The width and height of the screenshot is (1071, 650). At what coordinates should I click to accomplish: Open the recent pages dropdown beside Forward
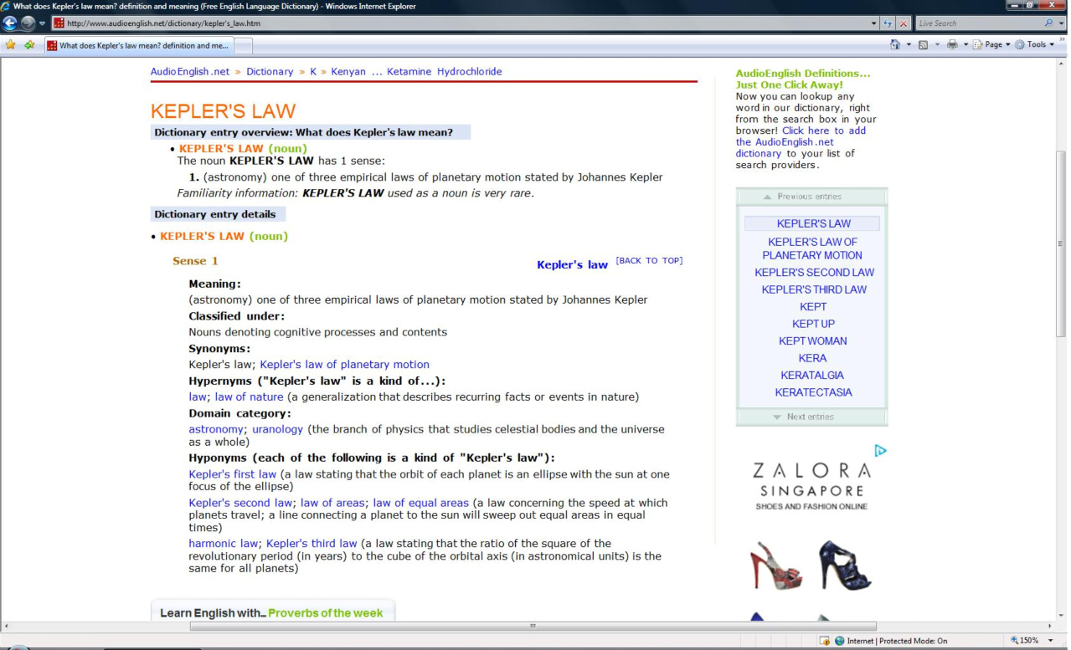pyautogui.click(x=44, y=23)
